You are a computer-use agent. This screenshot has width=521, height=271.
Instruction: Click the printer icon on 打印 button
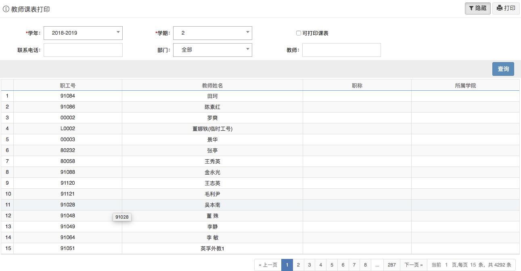click(500, 8)
